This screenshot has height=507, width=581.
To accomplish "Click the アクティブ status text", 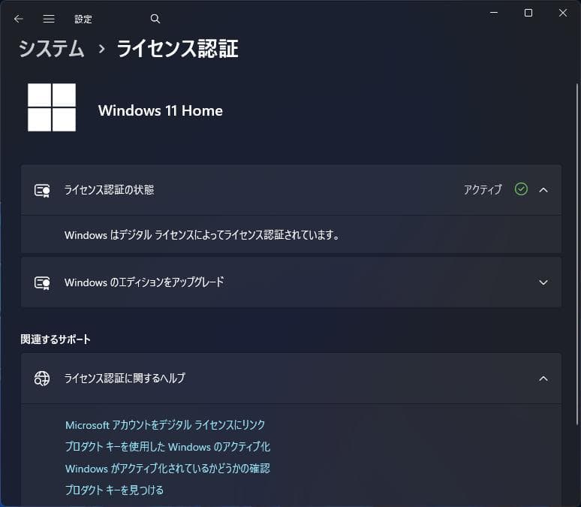I will [x=483, y=190].
